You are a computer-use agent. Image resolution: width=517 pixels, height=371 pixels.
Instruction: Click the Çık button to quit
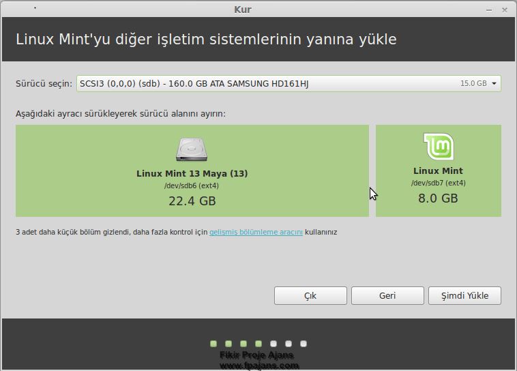click(310, 295)
